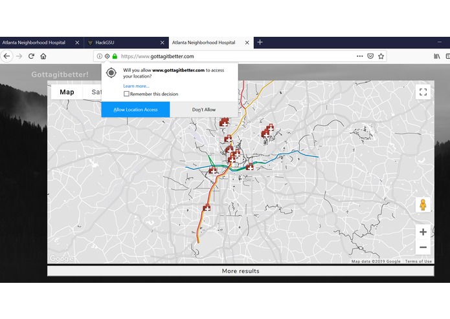This screenshot has height=319, width=450.
Task: Click the forward navigation arrow
Action: tap(19, 56)
